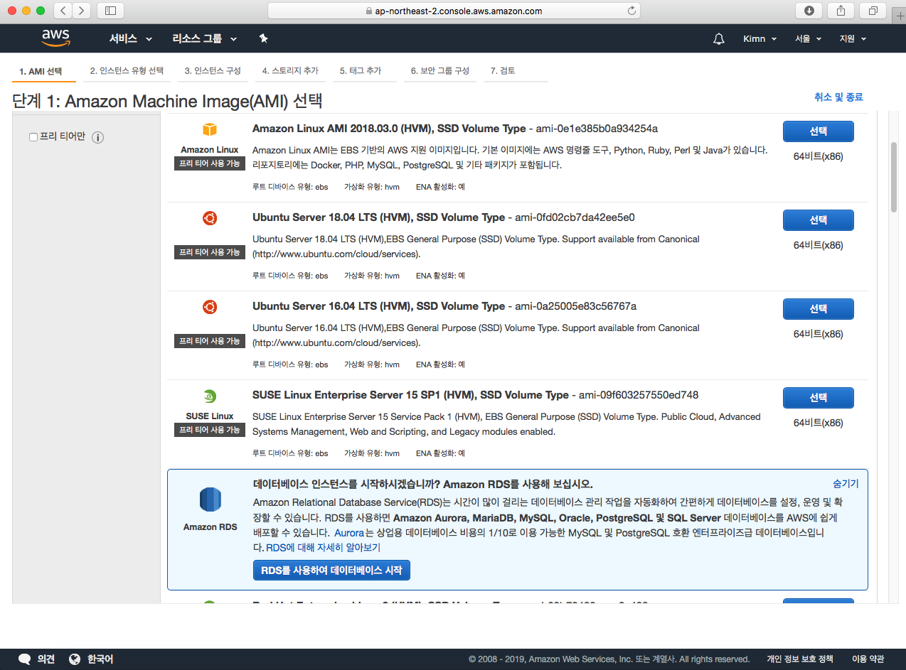Click the 의견 feedback text
906x670 pixels.
(x=46, y=659)
